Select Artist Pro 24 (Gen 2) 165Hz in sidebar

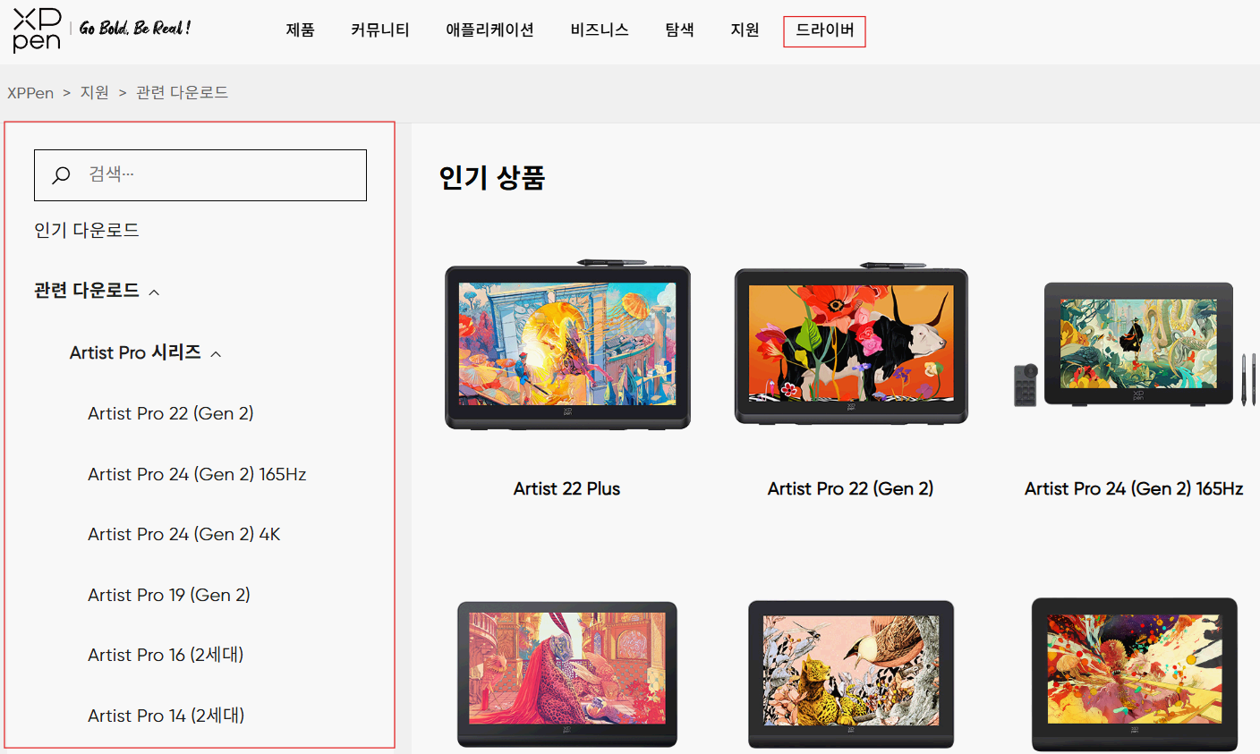(197, 474)
